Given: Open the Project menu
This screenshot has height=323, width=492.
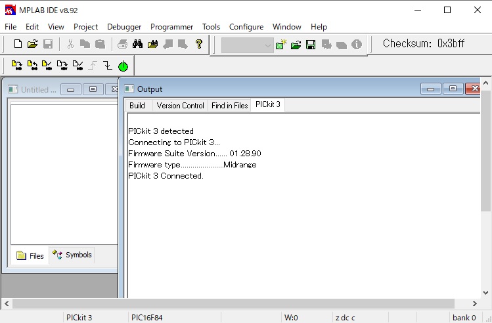Looking at the screenshot, I should tap(85, 27).
